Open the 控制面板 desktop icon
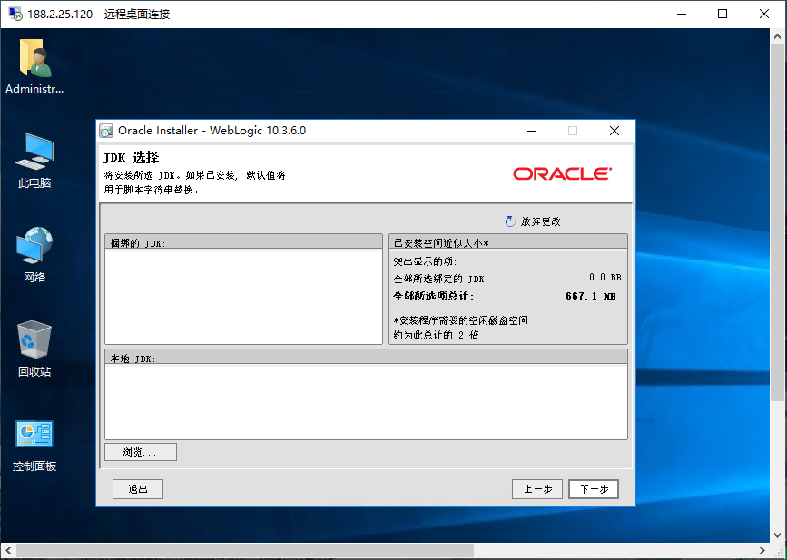Screen dimensions: 787x560 (x=34, y=446)
